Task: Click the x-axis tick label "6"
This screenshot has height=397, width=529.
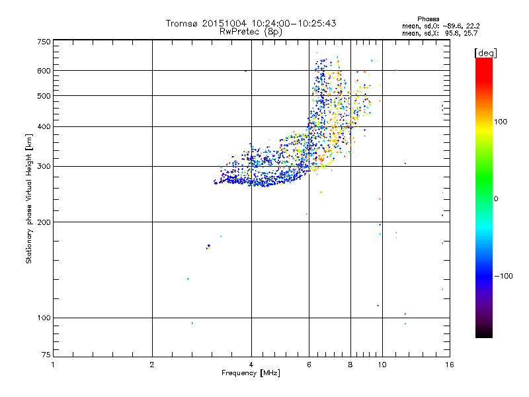Action: coord(309,365)
